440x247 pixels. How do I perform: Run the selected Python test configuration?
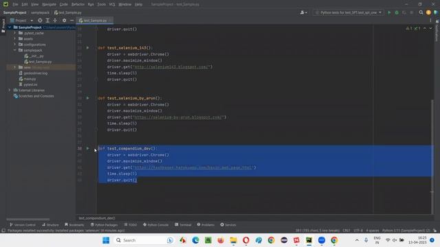(389, 12)
